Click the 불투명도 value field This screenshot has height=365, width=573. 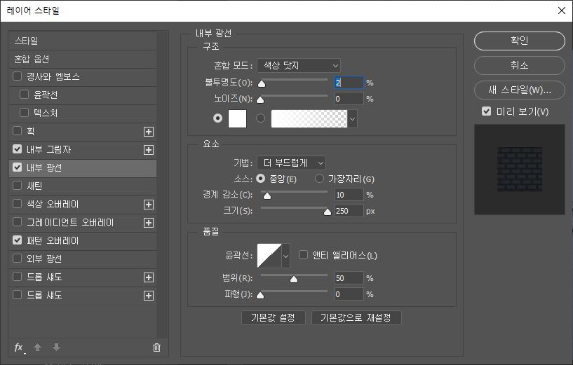click(349, 83)
